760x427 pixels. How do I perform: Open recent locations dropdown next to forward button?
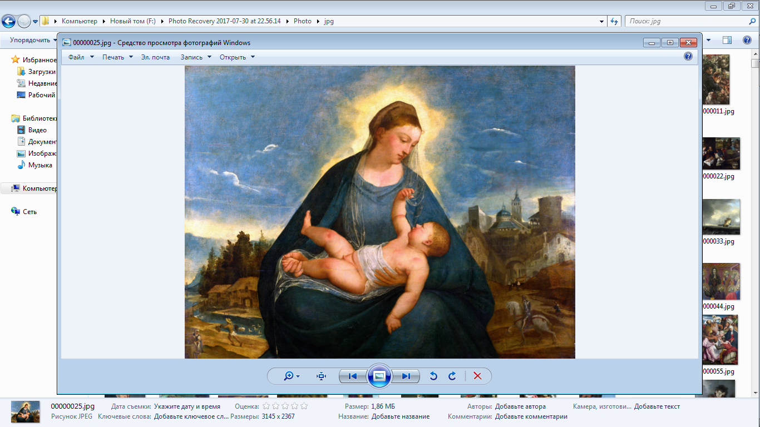coord(36,22)
